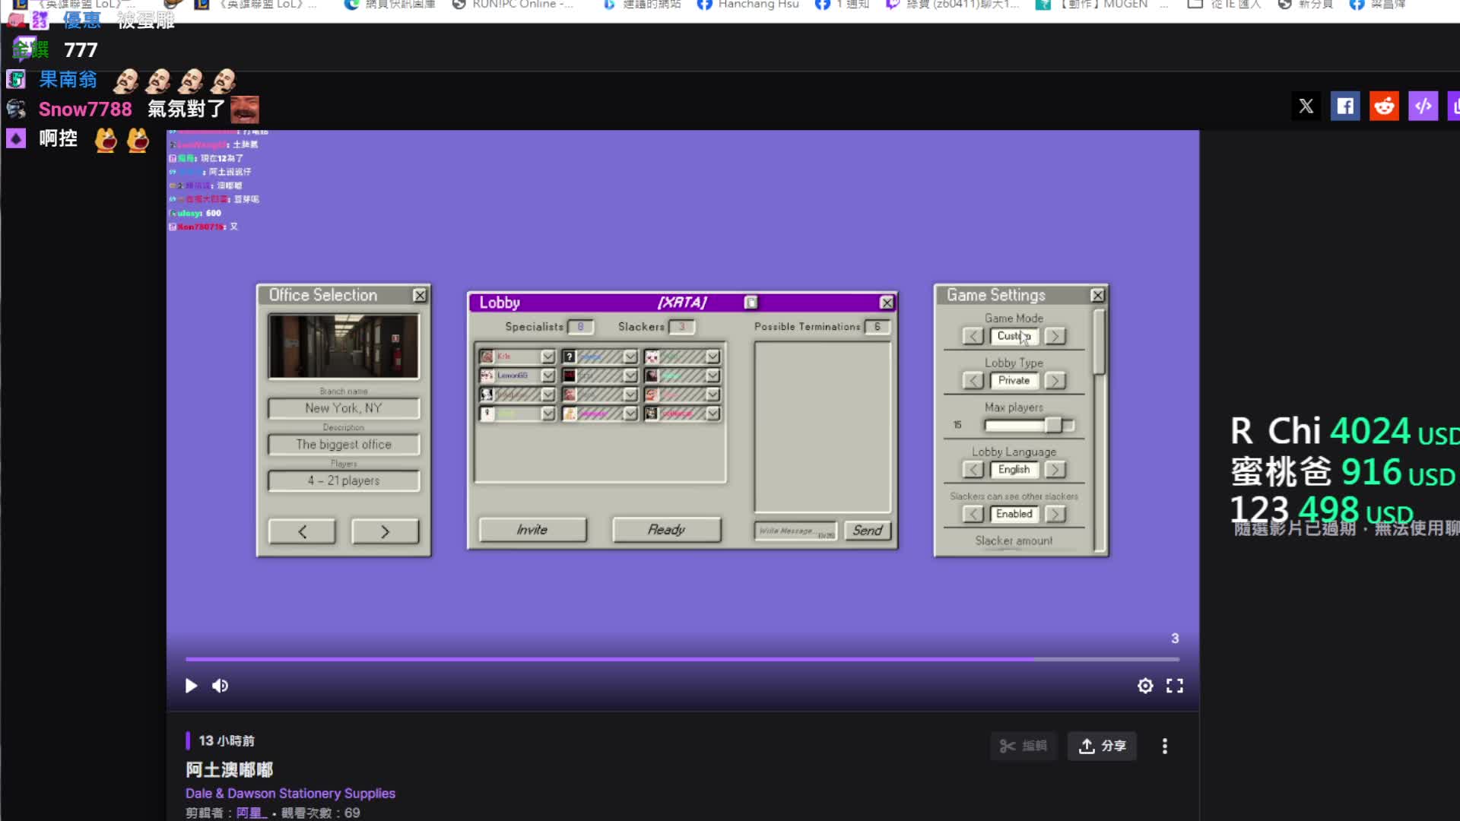The height and width of the screenshot is (821, 1460).
Task: Open dropdown next to player Kris
Action: pyautogui.click(x=547, y=357)
